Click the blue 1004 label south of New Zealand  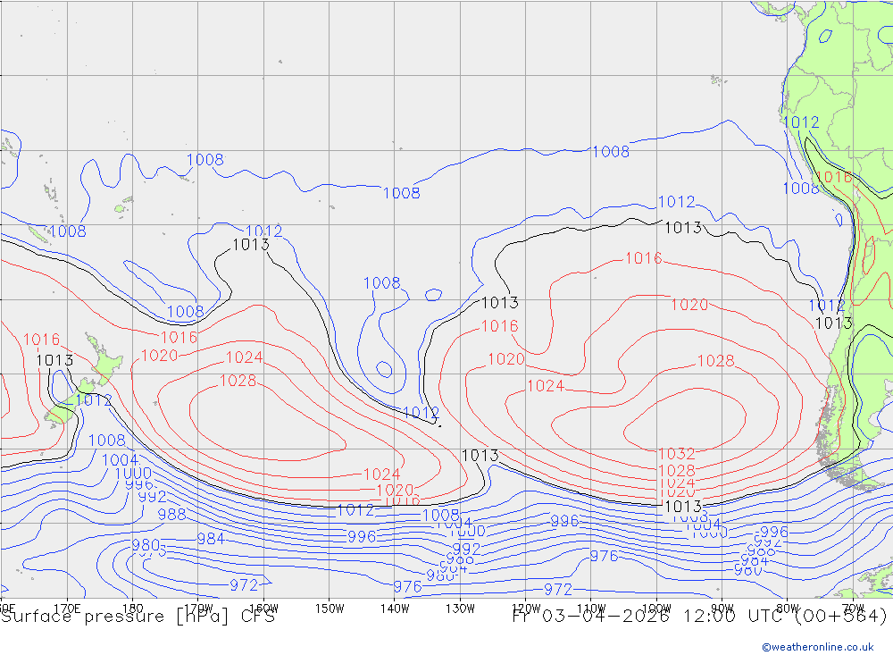click(120, 460)
